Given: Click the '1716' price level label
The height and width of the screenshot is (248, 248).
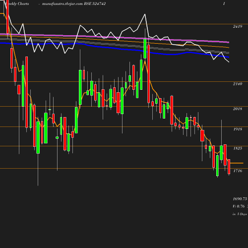Looking at the screenshot, I should [x=238, y=171].
